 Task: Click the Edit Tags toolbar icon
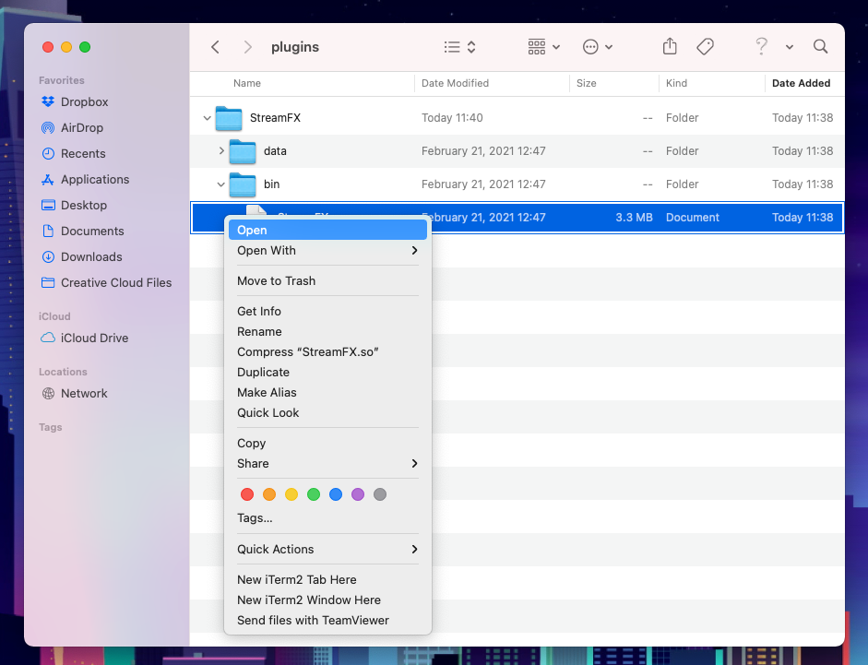(x=705, y=47)
